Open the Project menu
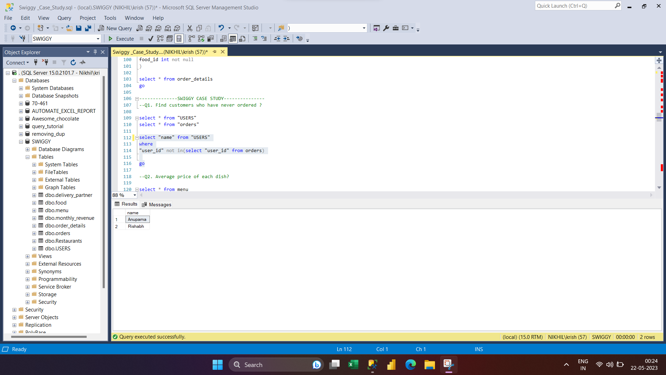The width and height of the screenshot is (666, 375). tap(87, 18)
